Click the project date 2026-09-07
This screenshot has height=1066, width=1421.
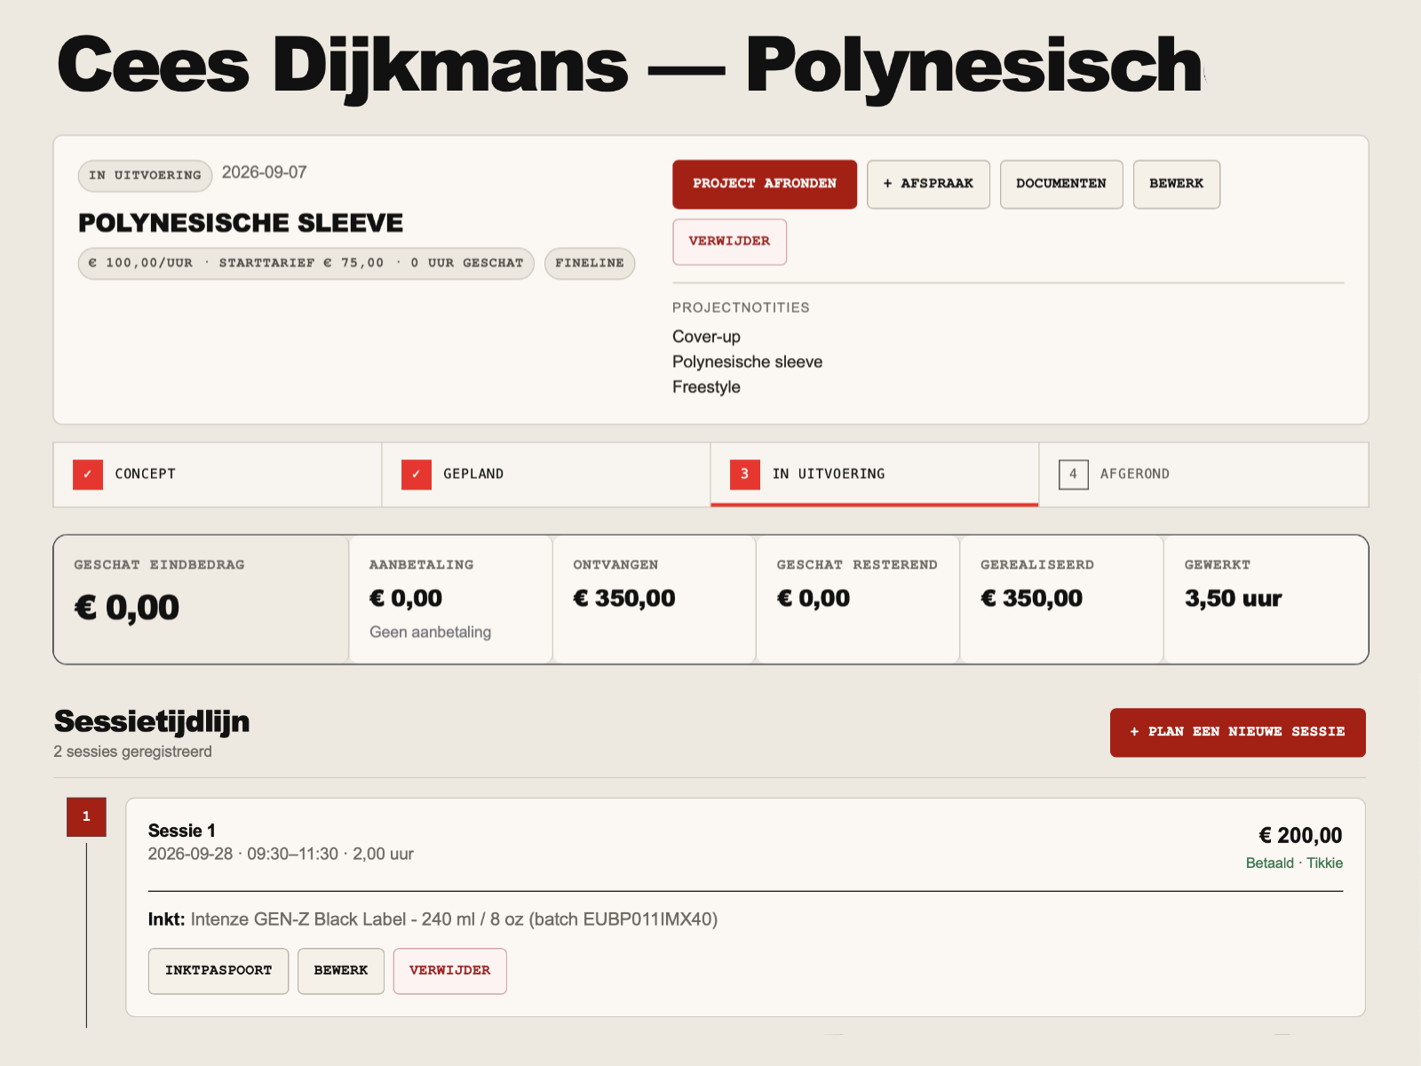(265, 172)
